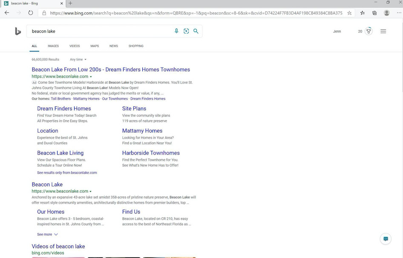Expand arrow beside second beaconlake.com URL

pos(90,192)
